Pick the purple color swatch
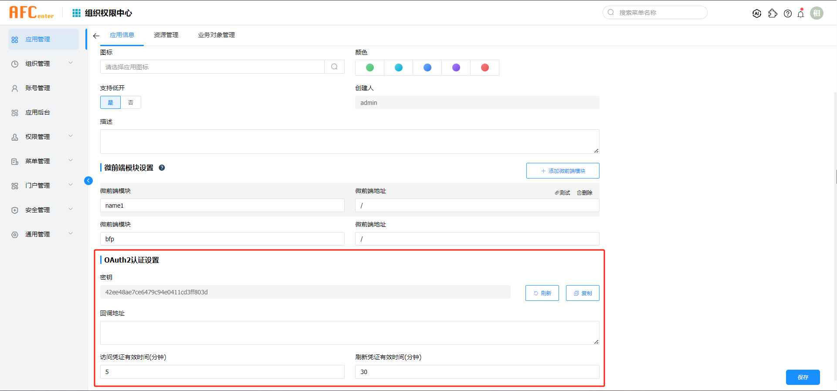837x391 pixels. 456,67
